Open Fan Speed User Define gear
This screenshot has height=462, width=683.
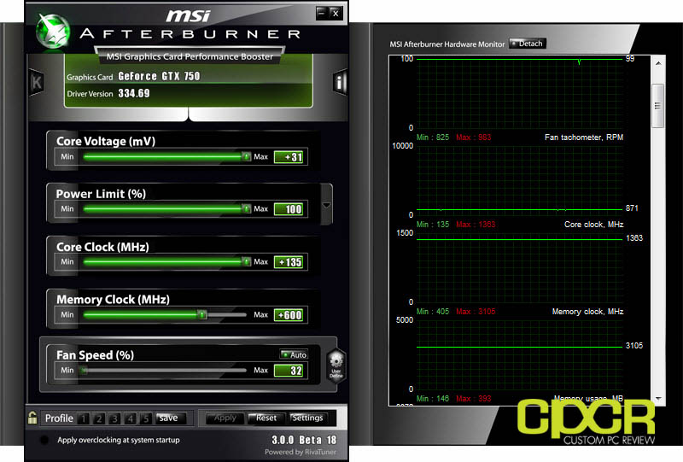click(x=336, y=366)
